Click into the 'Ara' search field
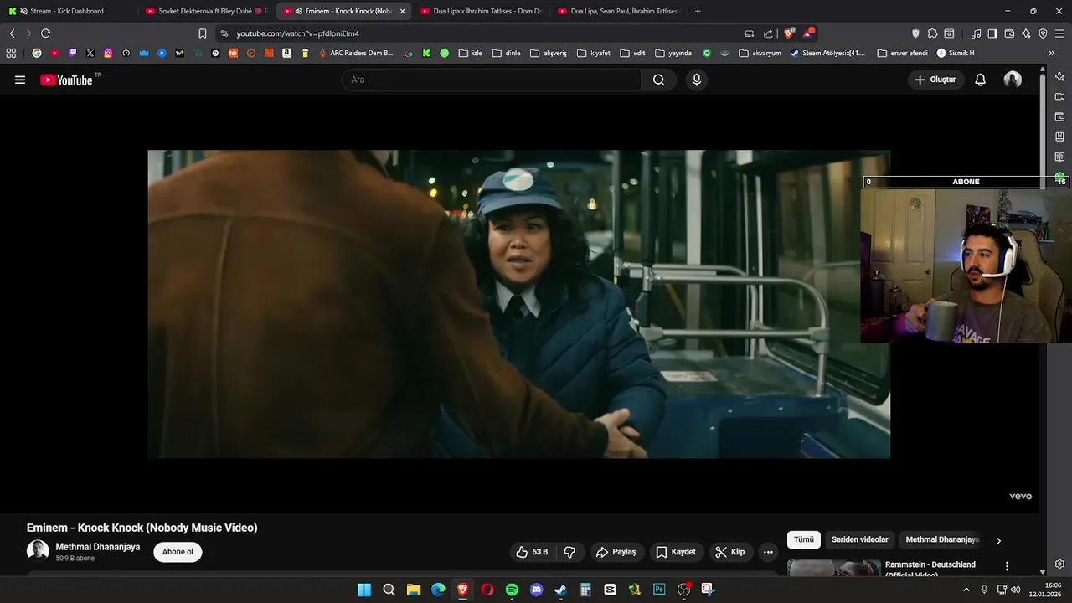This screenshot has width=1072, height=603. [491, 80]
